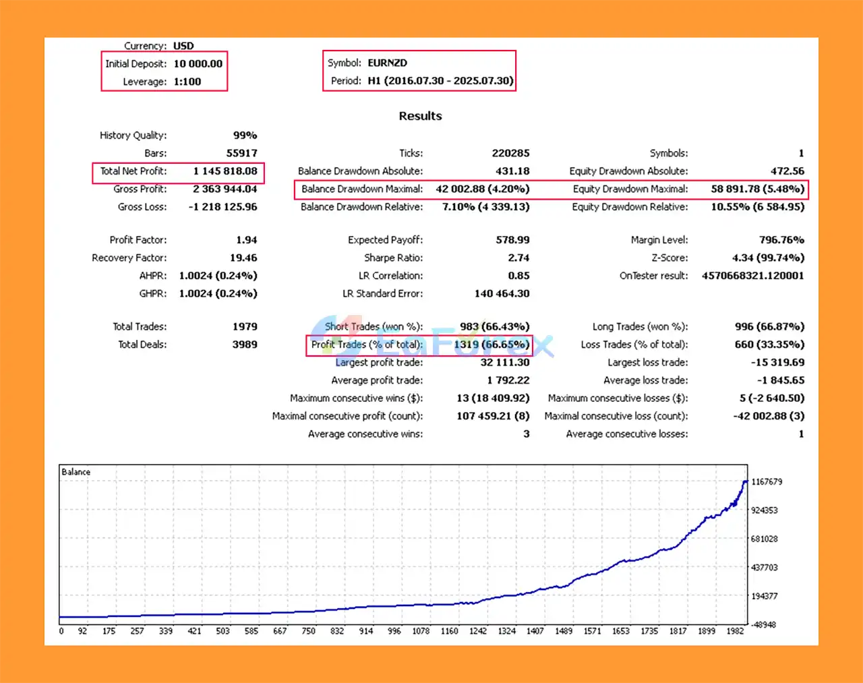
Task: Click the Sharpe Ratio value 2.74
Action: (x=518, y=258)
